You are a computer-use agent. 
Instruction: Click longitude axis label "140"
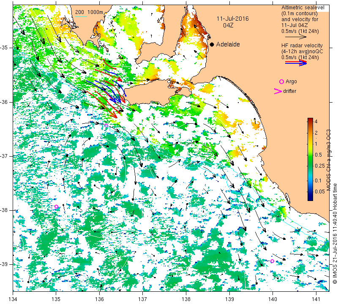(273, 299)
